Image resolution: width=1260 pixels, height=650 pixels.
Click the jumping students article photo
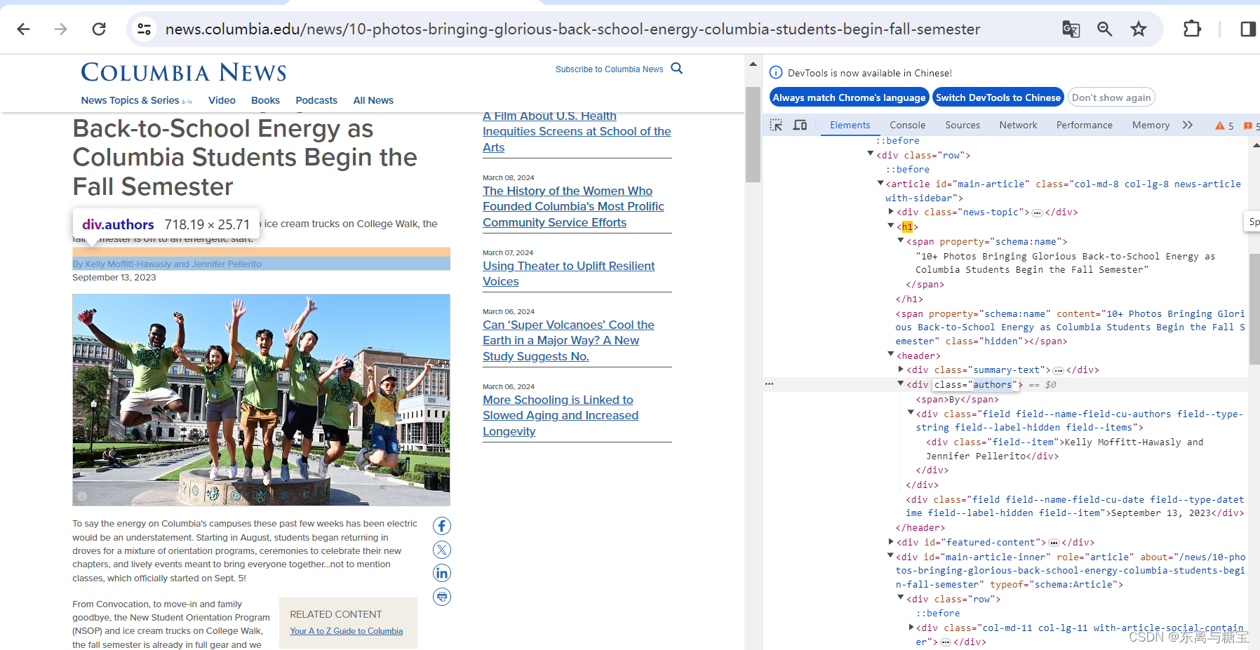pyautogui.click(x=261, y=400)
